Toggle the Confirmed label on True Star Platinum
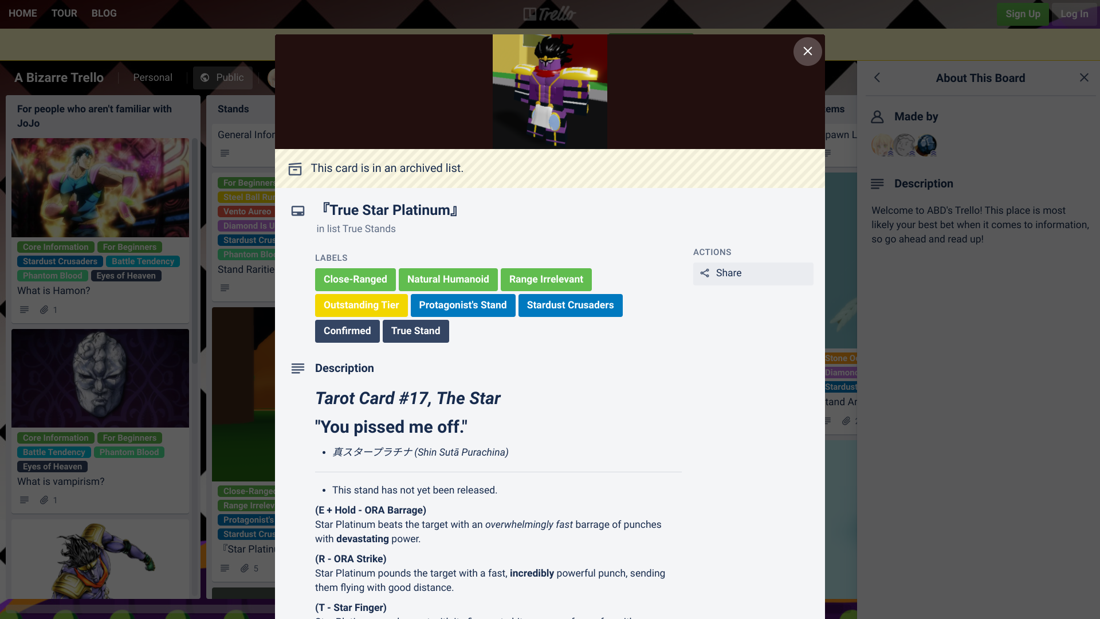 click(347, 330)
